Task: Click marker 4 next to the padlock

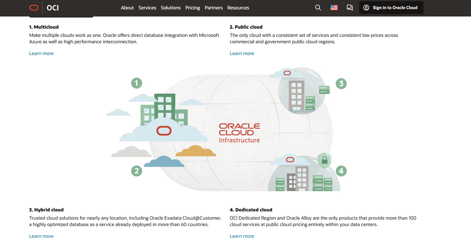Action: 341,171
